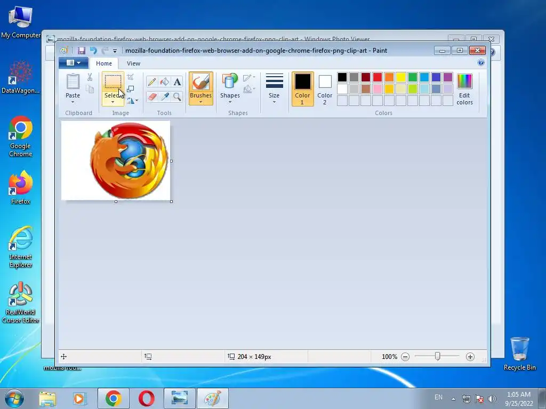Viewport: 546px width, 409px height.
Task: Click the RealWorld Cursor Editor desktop shortcut
Action: [21, 302]
